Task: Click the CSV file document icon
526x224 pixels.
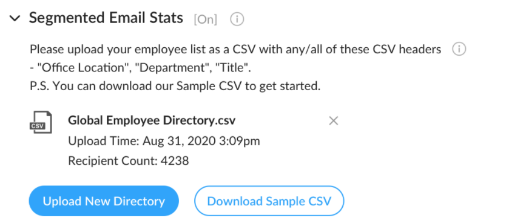Action: [41, 122]
